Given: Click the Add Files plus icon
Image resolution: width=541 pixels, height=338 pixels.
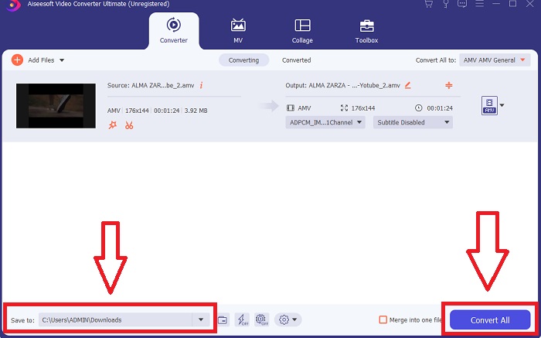Looking at the screenshot, I should (17, 60).
